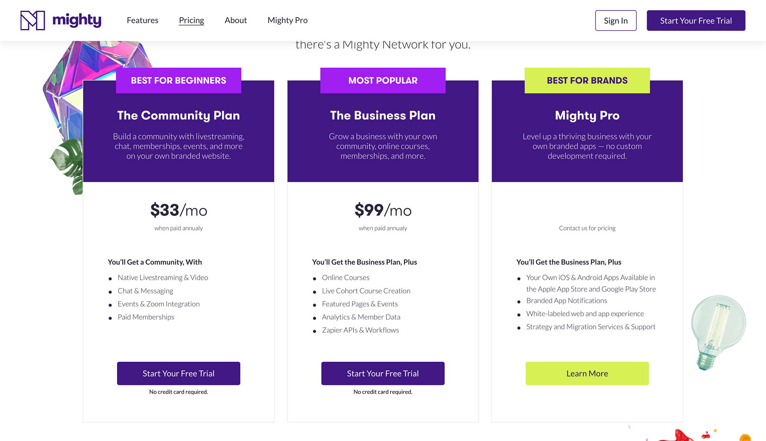Screen dimensions: 766x441
Task: Click Learn More for Mighty Pro
Action: 587,373
